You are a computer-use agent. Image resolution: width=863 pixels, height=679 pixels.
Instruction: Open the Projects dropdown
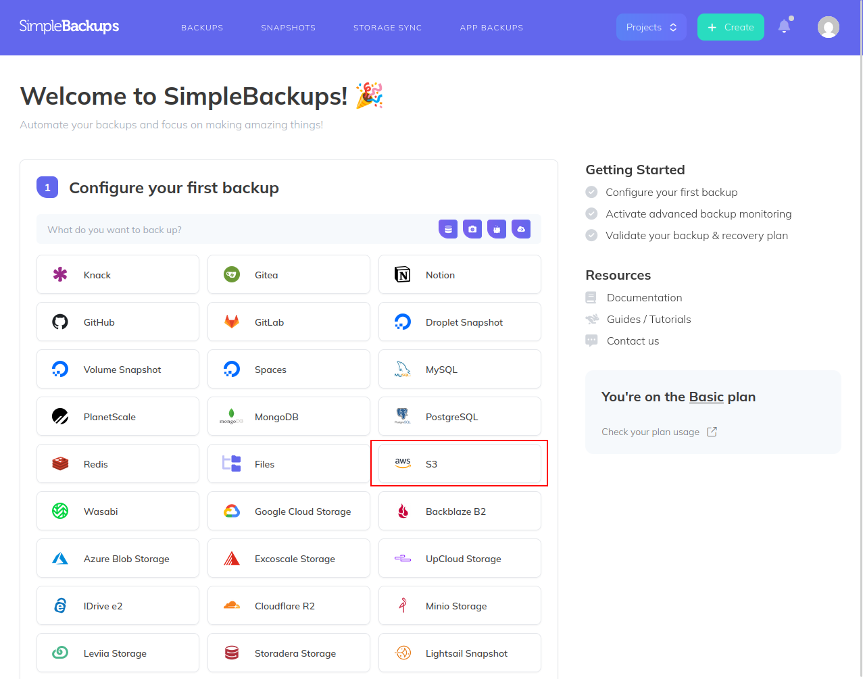(x=651, y=27)
